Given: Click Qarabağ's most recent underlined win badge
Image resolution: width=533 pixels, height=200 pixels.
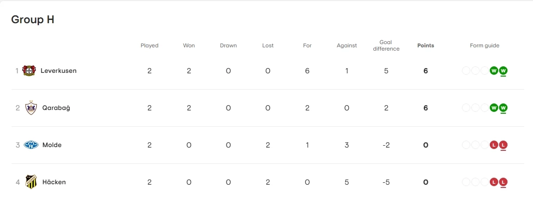Looking at the screenshot, I should (x=503, y=108).
